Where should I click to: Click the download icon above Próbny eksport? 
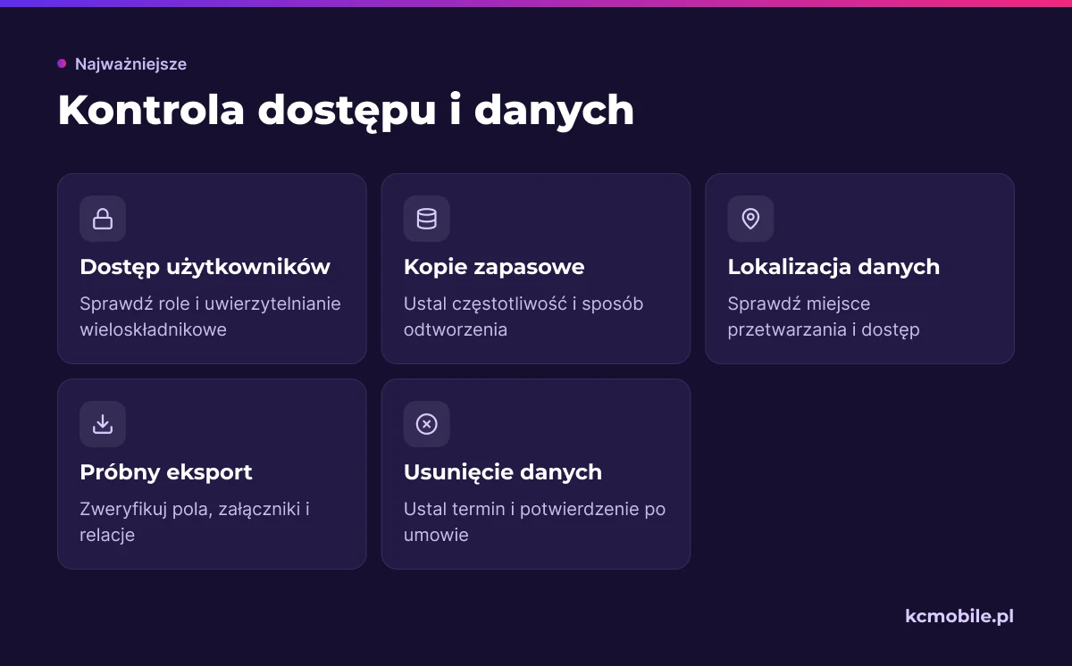coord(103,424)
